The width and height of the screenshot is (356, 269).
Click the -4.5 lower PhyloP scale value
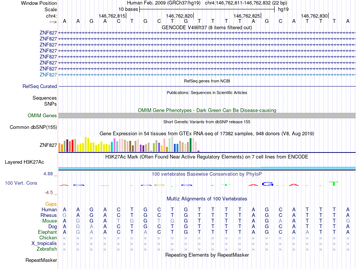49,193
